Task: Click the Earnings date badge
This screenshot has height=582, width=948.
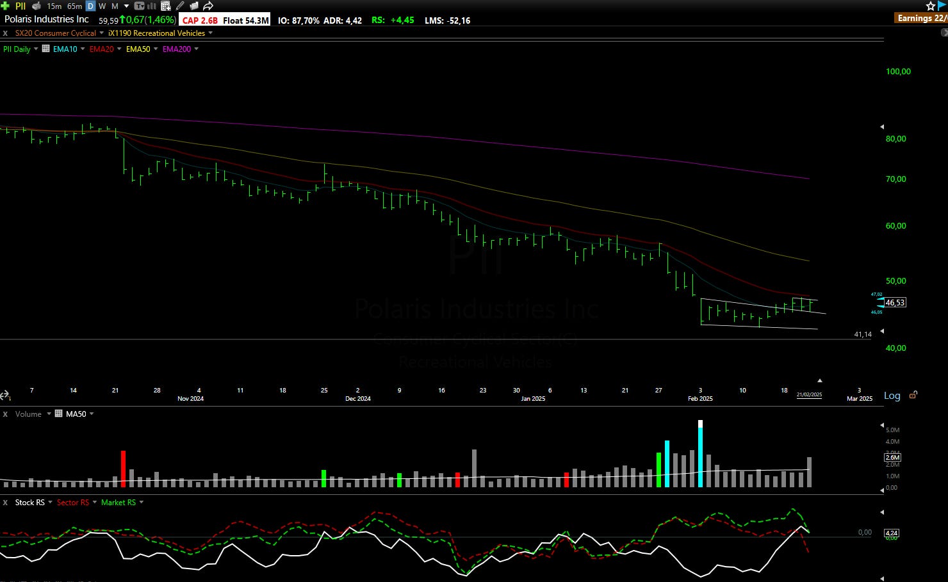Action: click(922, 18)
